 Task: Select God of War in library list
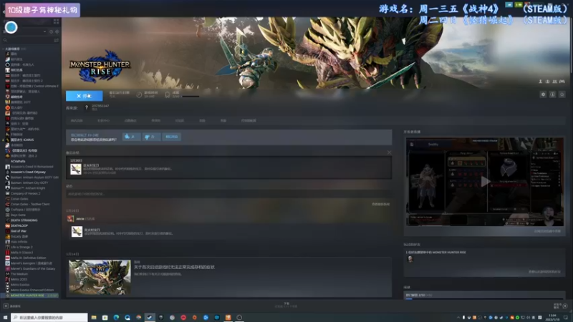19,231
